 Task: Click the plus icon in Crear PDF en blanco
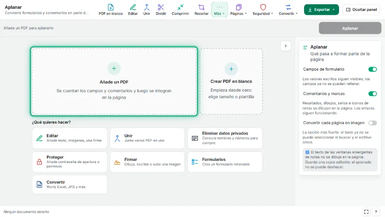[231, 69]
